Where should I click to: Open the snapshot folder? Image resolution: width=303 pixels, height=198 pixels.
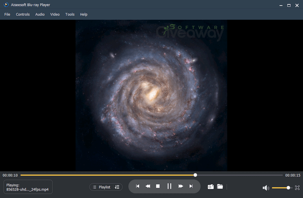coord(220,187)
